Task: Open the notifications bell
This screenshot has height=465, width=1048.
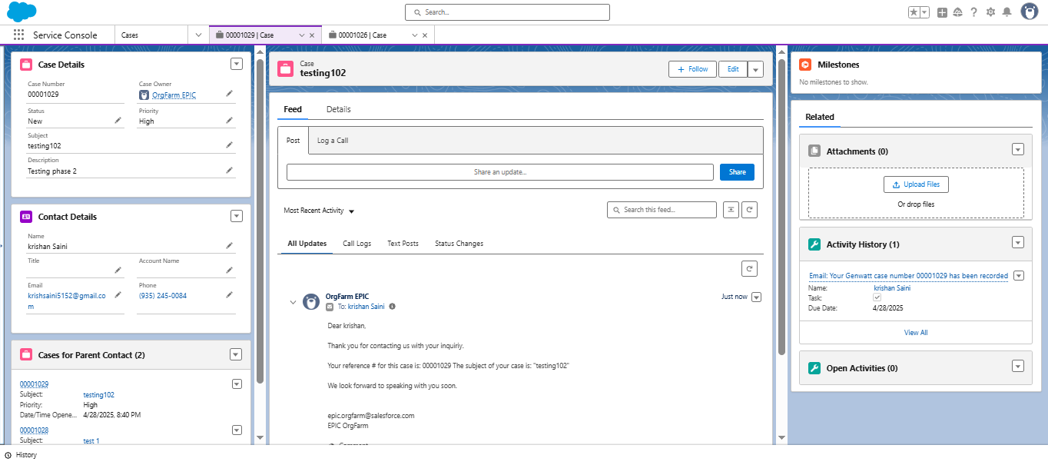Action: [1007, 12]
